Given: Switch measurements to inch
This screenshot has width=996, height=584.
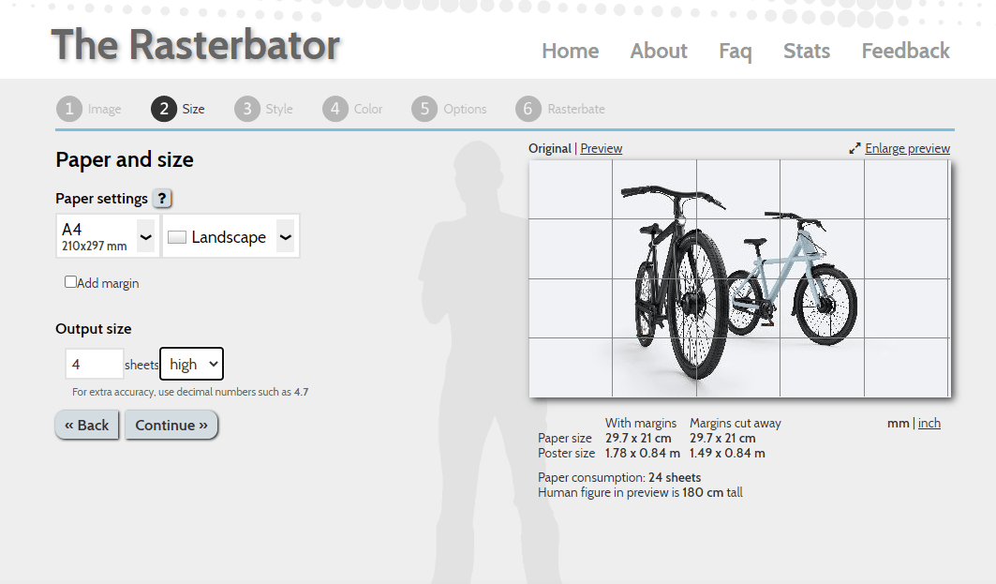Looking at the screenshot, I should coord(929,423).
